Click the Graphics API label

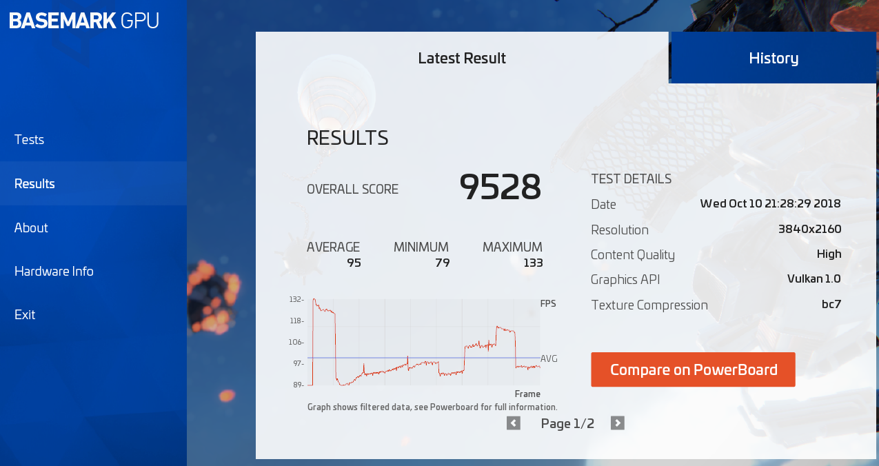(625, 279)
